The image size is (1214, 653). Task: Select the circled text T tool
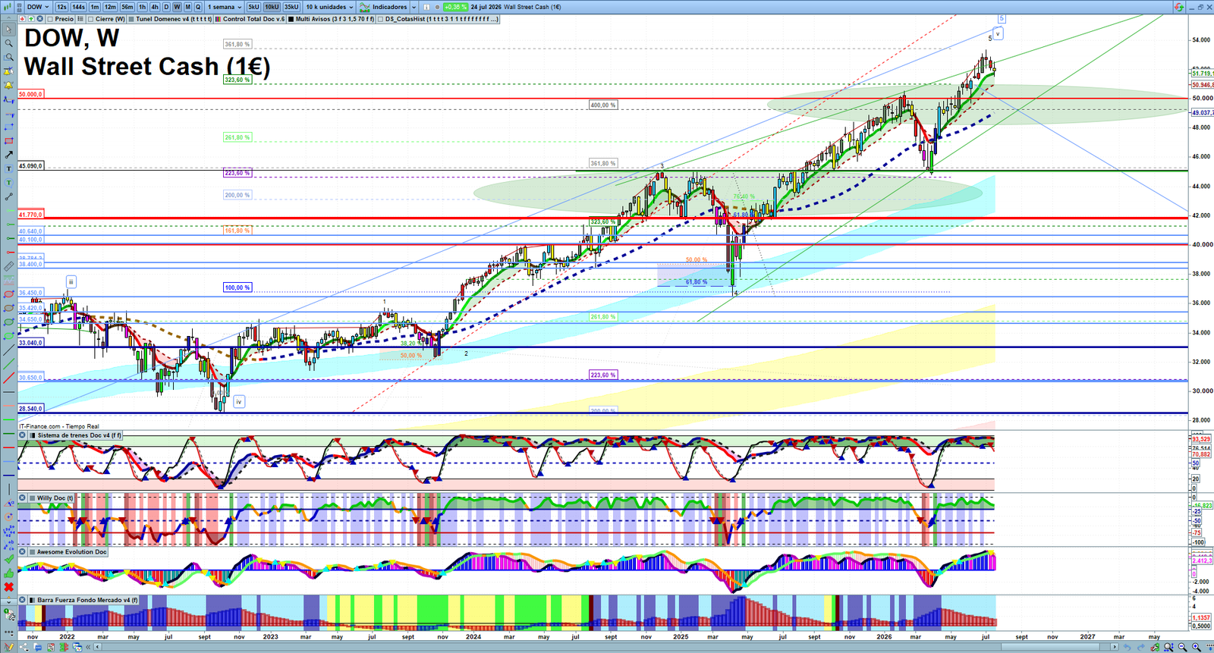[x=8, y=182]
